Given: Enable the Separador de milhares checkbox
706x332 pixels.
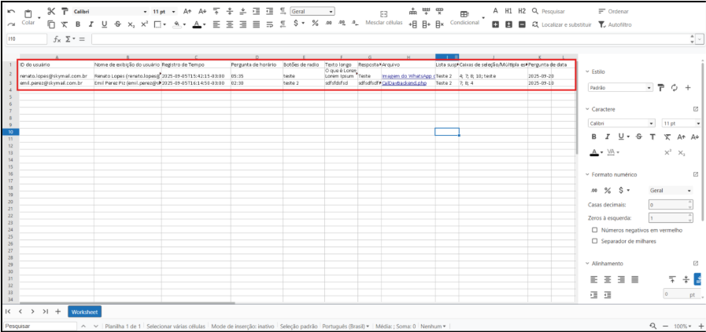Looking at the screenshot, I should click(x=594, y=241).
